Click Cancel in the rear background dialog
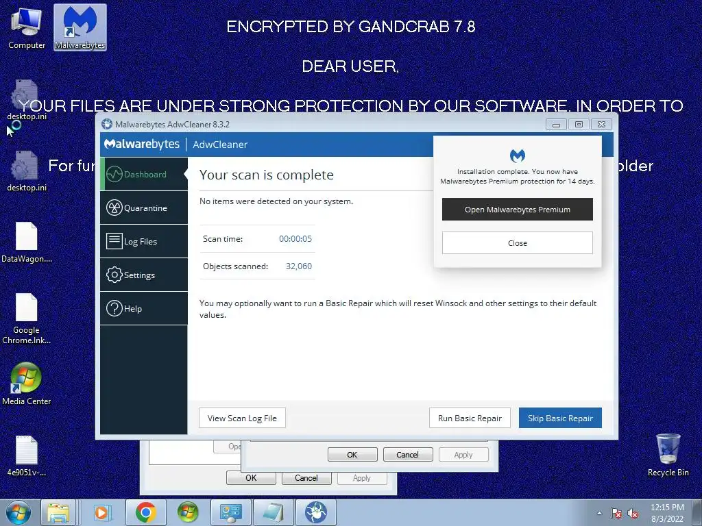The width and height of the screenshot is (702, 526). [x=306, y=477]
